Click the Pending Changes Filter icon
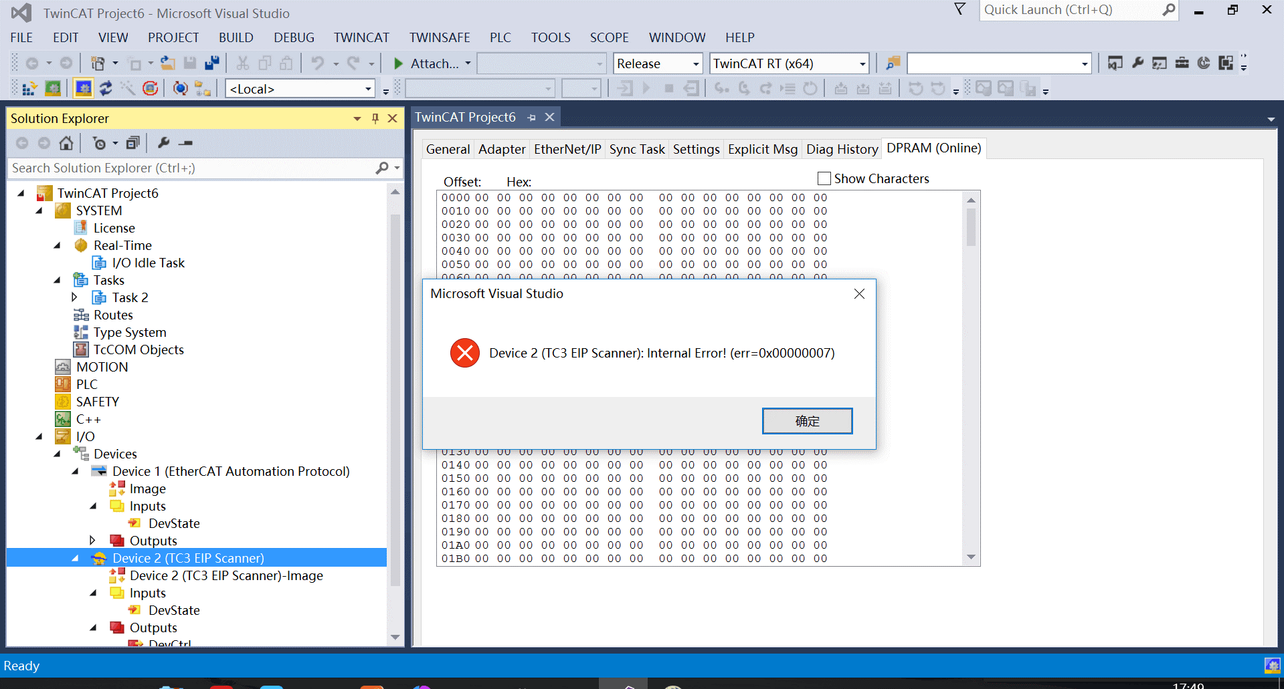This screenshot has width=1284, height=689. (x=99, y=143)
